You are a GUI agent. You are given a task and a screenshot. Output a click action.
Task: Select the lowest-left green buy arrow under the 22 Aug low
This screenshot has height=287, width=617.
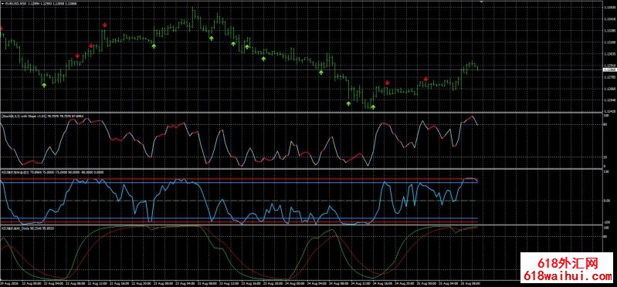pos(44,85)
